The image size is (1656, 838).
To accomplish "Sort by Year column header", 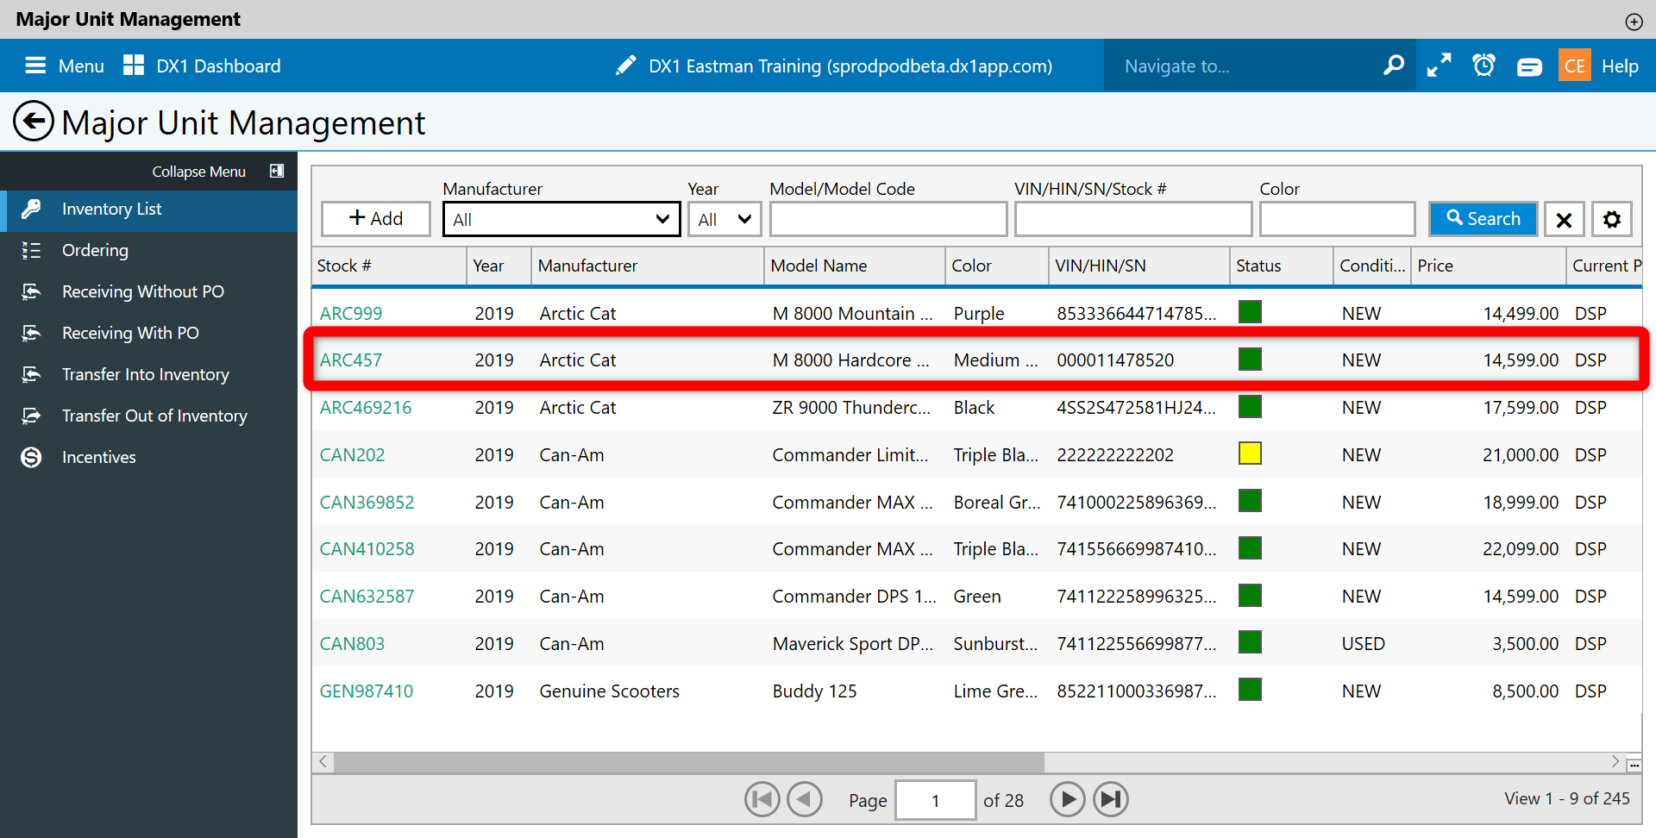I will pyautogui.click(x=499, y=266).
